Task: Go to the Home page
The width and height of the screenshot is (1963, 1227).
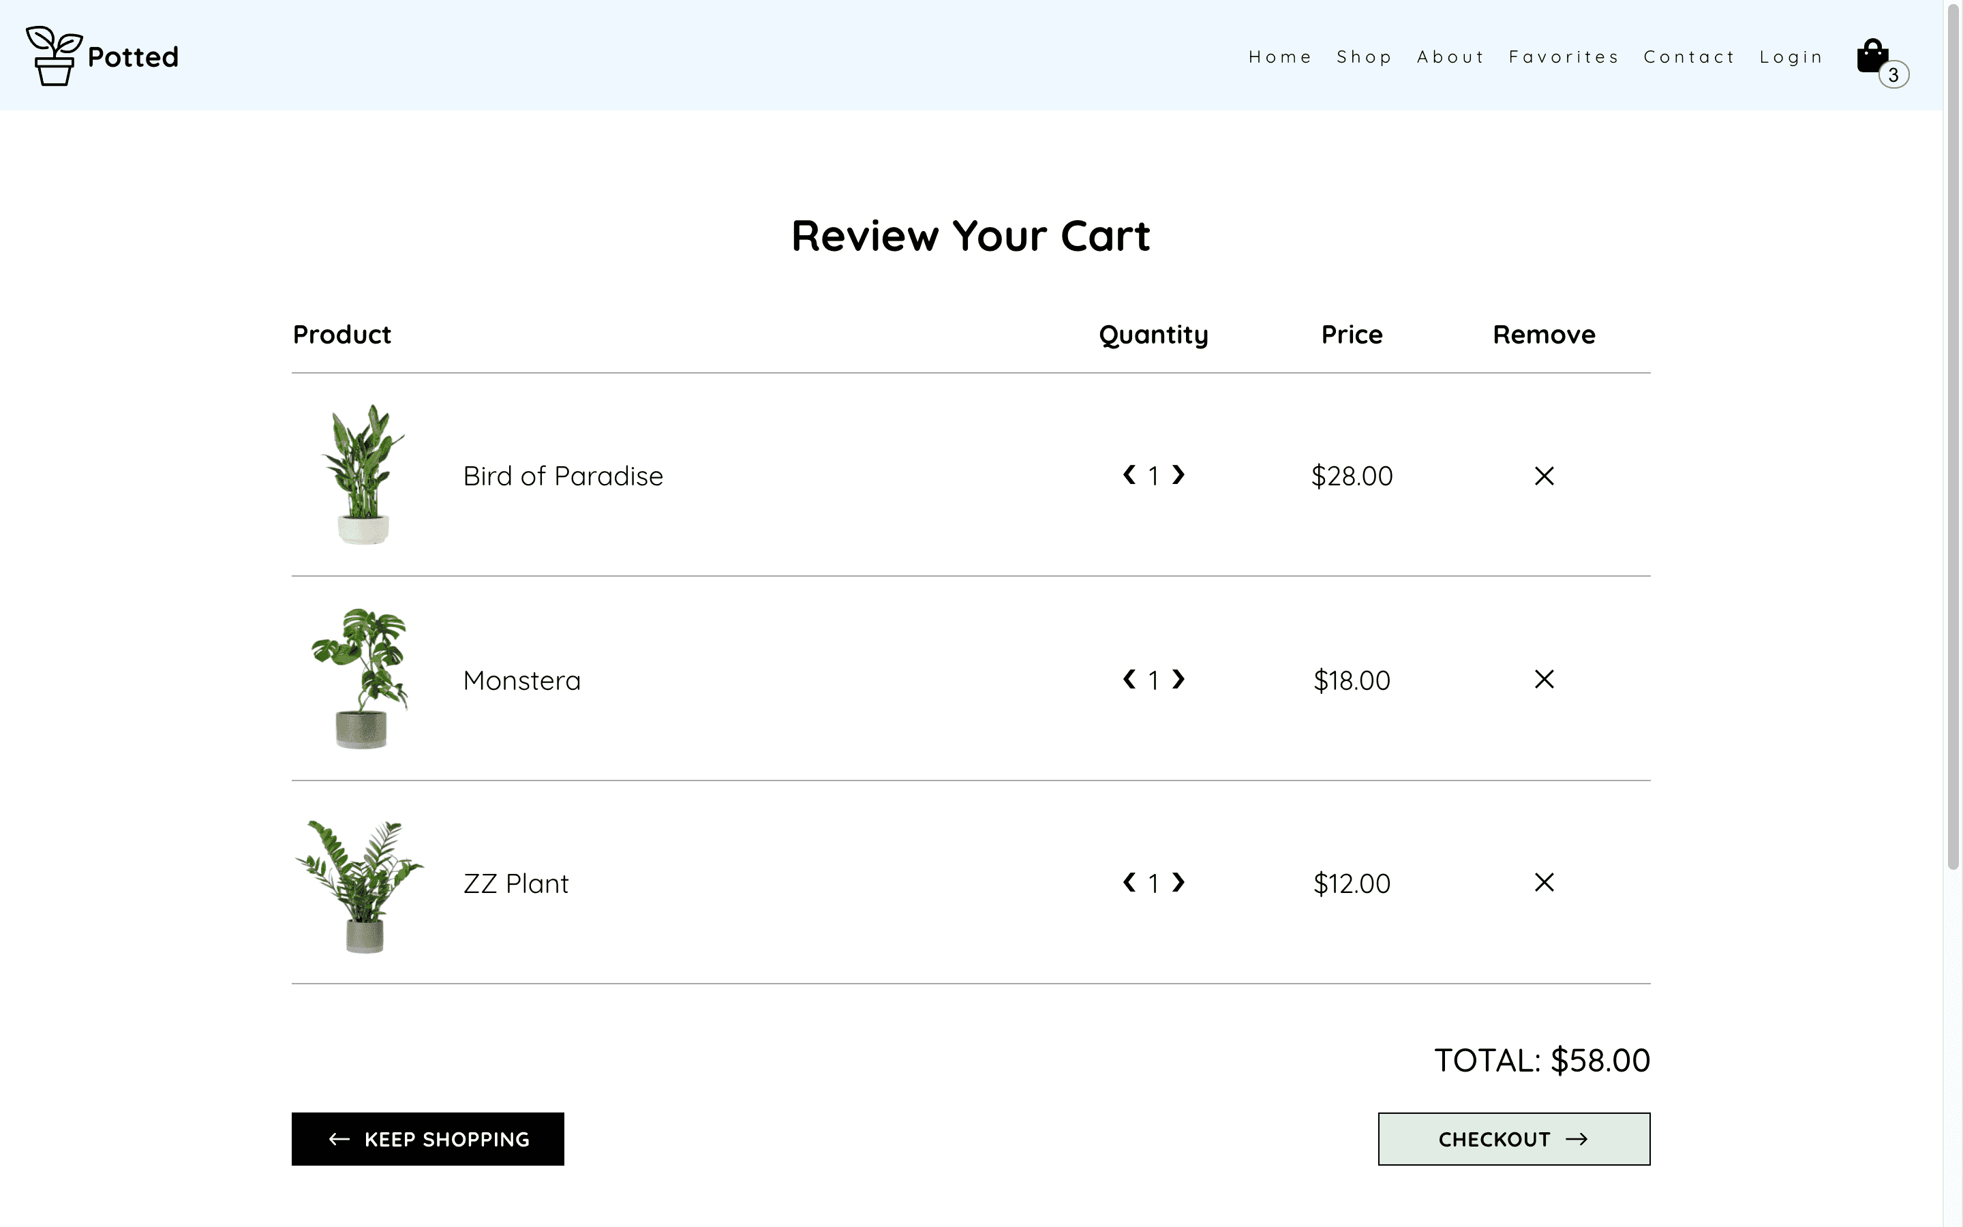Action: click(x=1279, y=57)
